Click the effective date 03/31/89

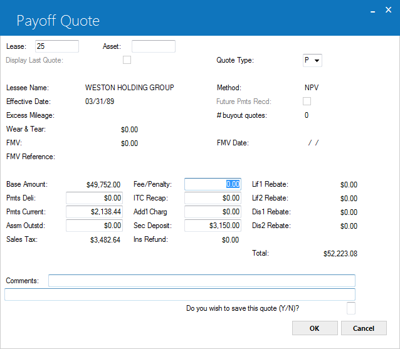pyautogui.click(x=100, y=102)
